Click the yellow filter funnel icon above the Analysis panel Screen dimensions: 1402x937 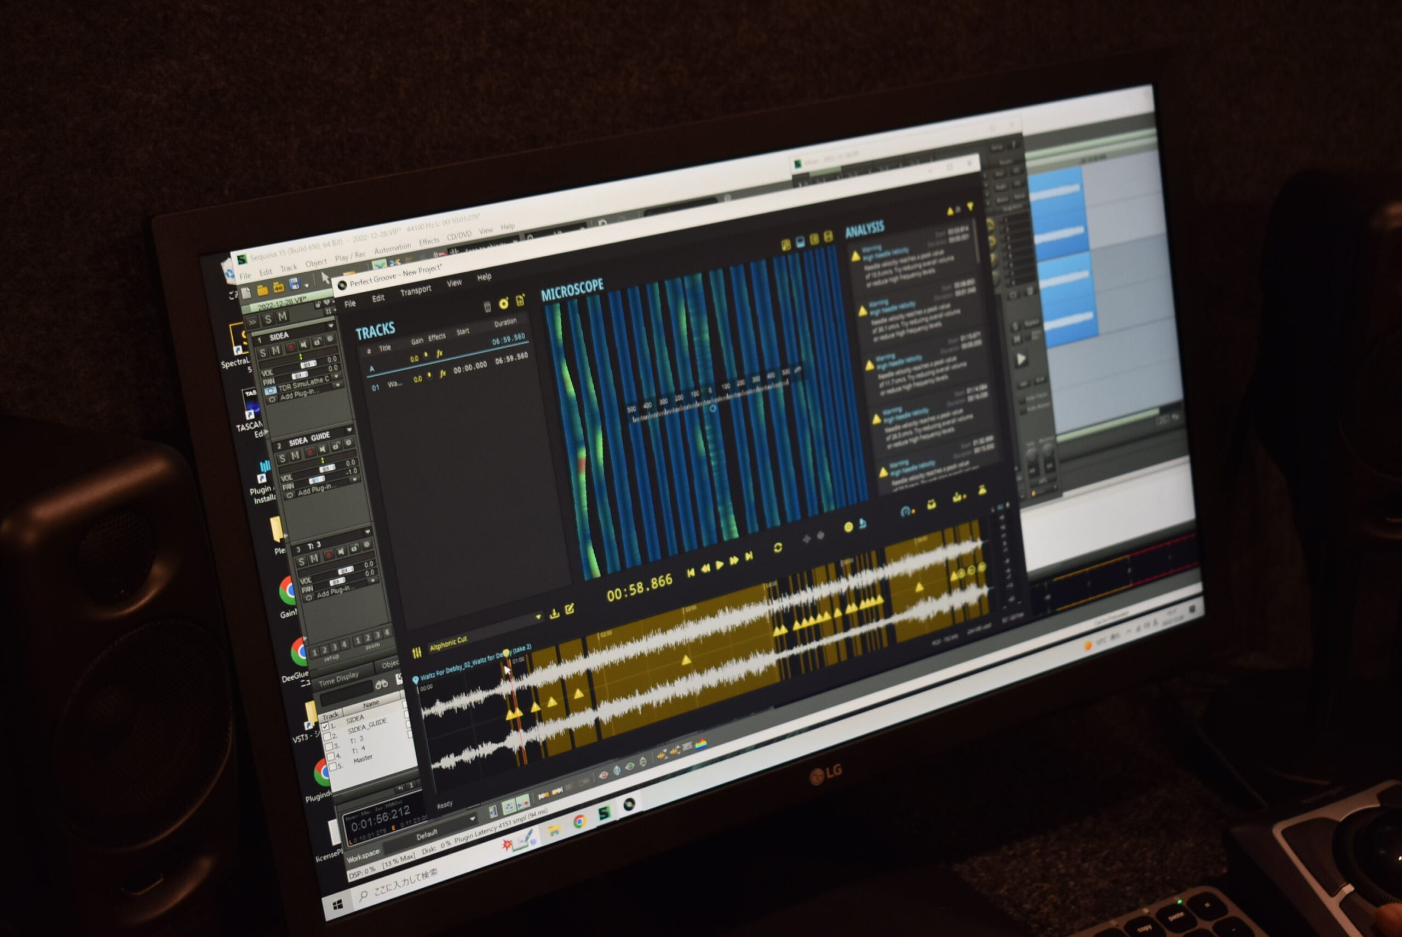pyautogui.click(x=970, y=206)
